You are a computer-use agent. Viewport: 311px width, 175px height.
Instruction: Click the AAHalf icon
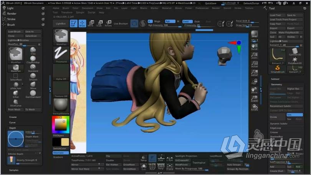click(255, 73)
